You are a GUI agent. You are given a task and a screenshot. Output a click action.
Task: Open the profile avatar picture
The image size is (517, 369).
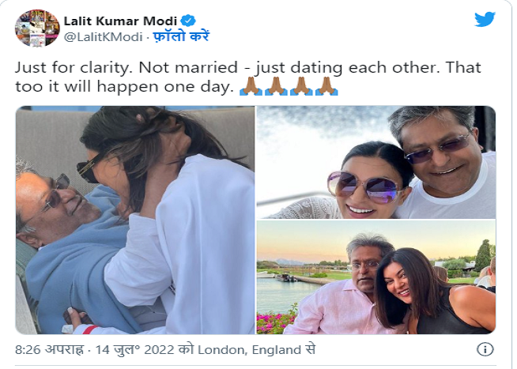[37, 28]
